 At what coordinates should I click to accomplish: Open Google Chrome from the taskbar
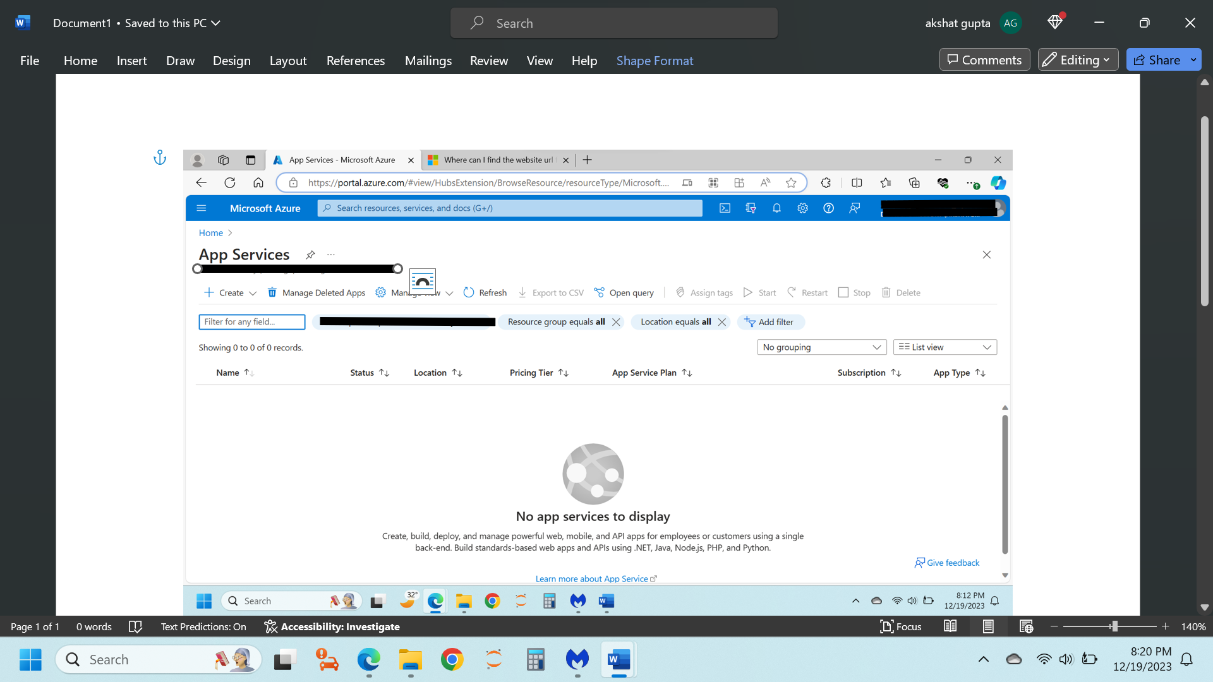[x=452, y=660]
